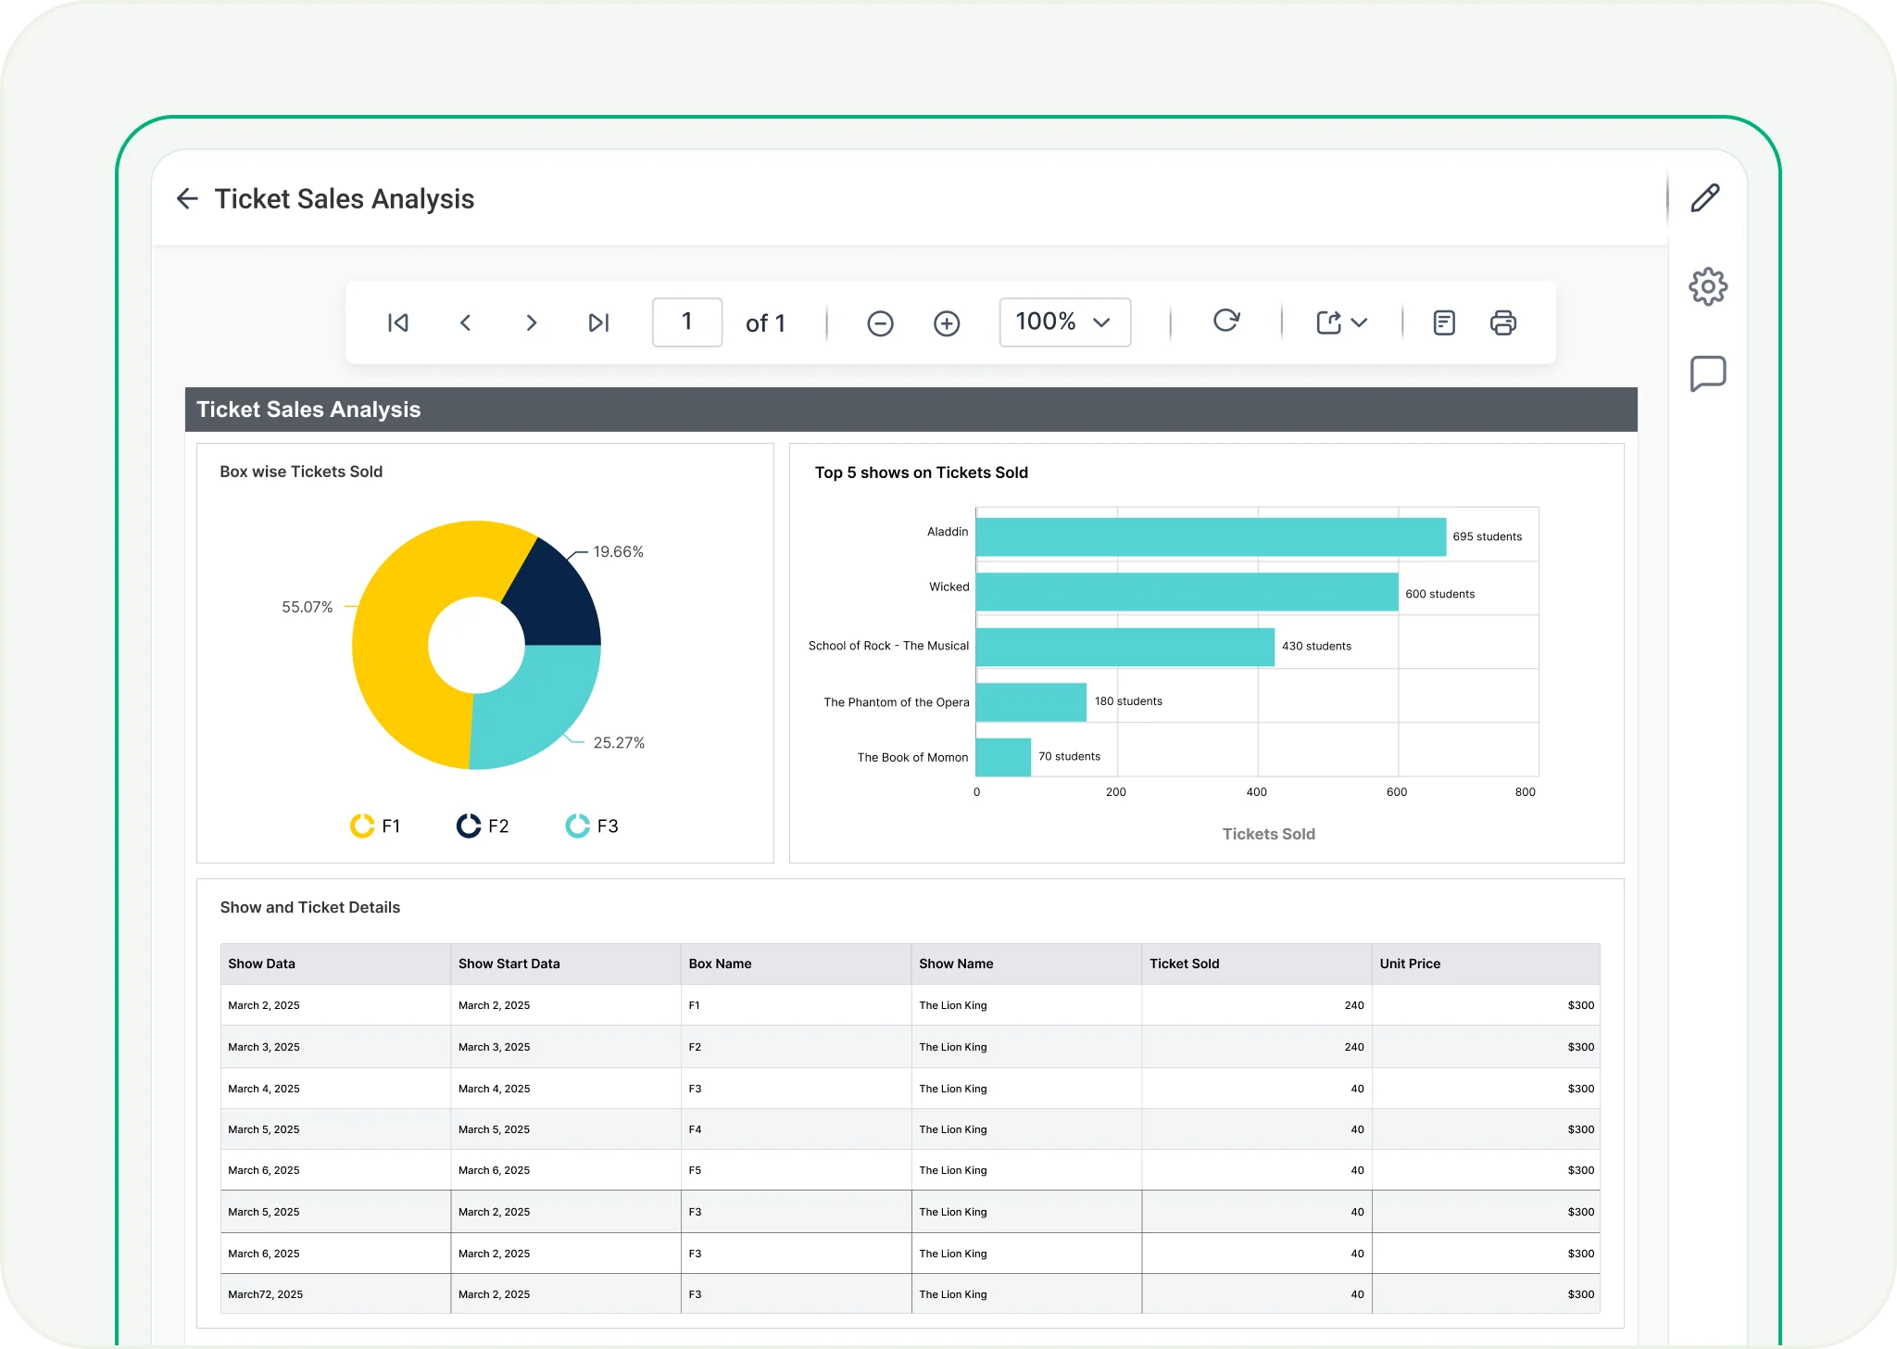This screenshot has width=1897, height=1349.
Task: Open the comments speech bubble icon
Action: (1707, 373)
